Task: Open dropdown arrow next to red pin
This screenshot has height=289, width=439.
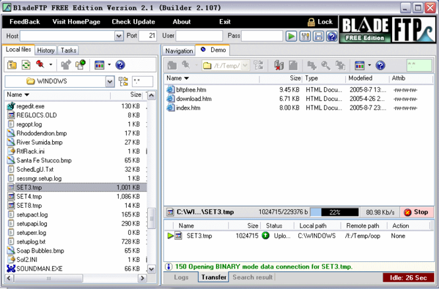Action: (51, 65)
